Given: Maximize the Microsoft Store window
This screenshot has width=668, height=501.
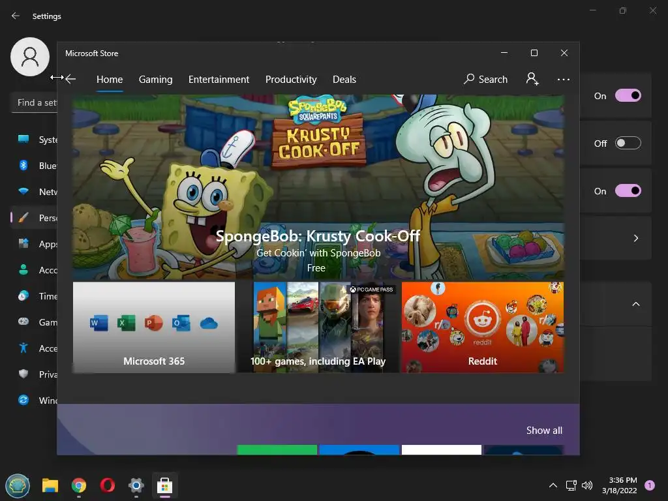Looking at the screenshot, I should coord(534,53).
